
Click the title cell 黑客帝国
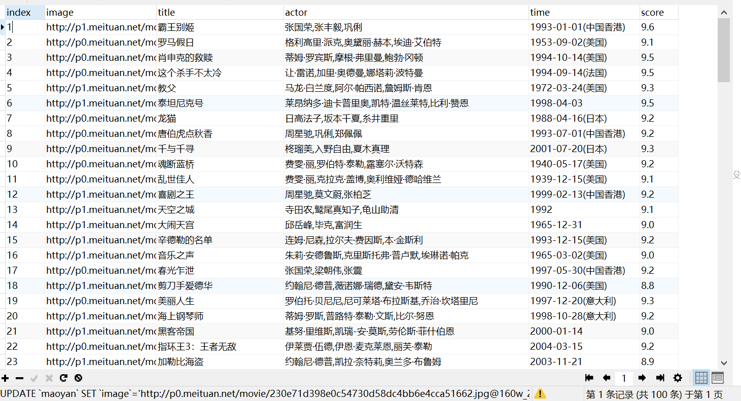pos(220,332)
